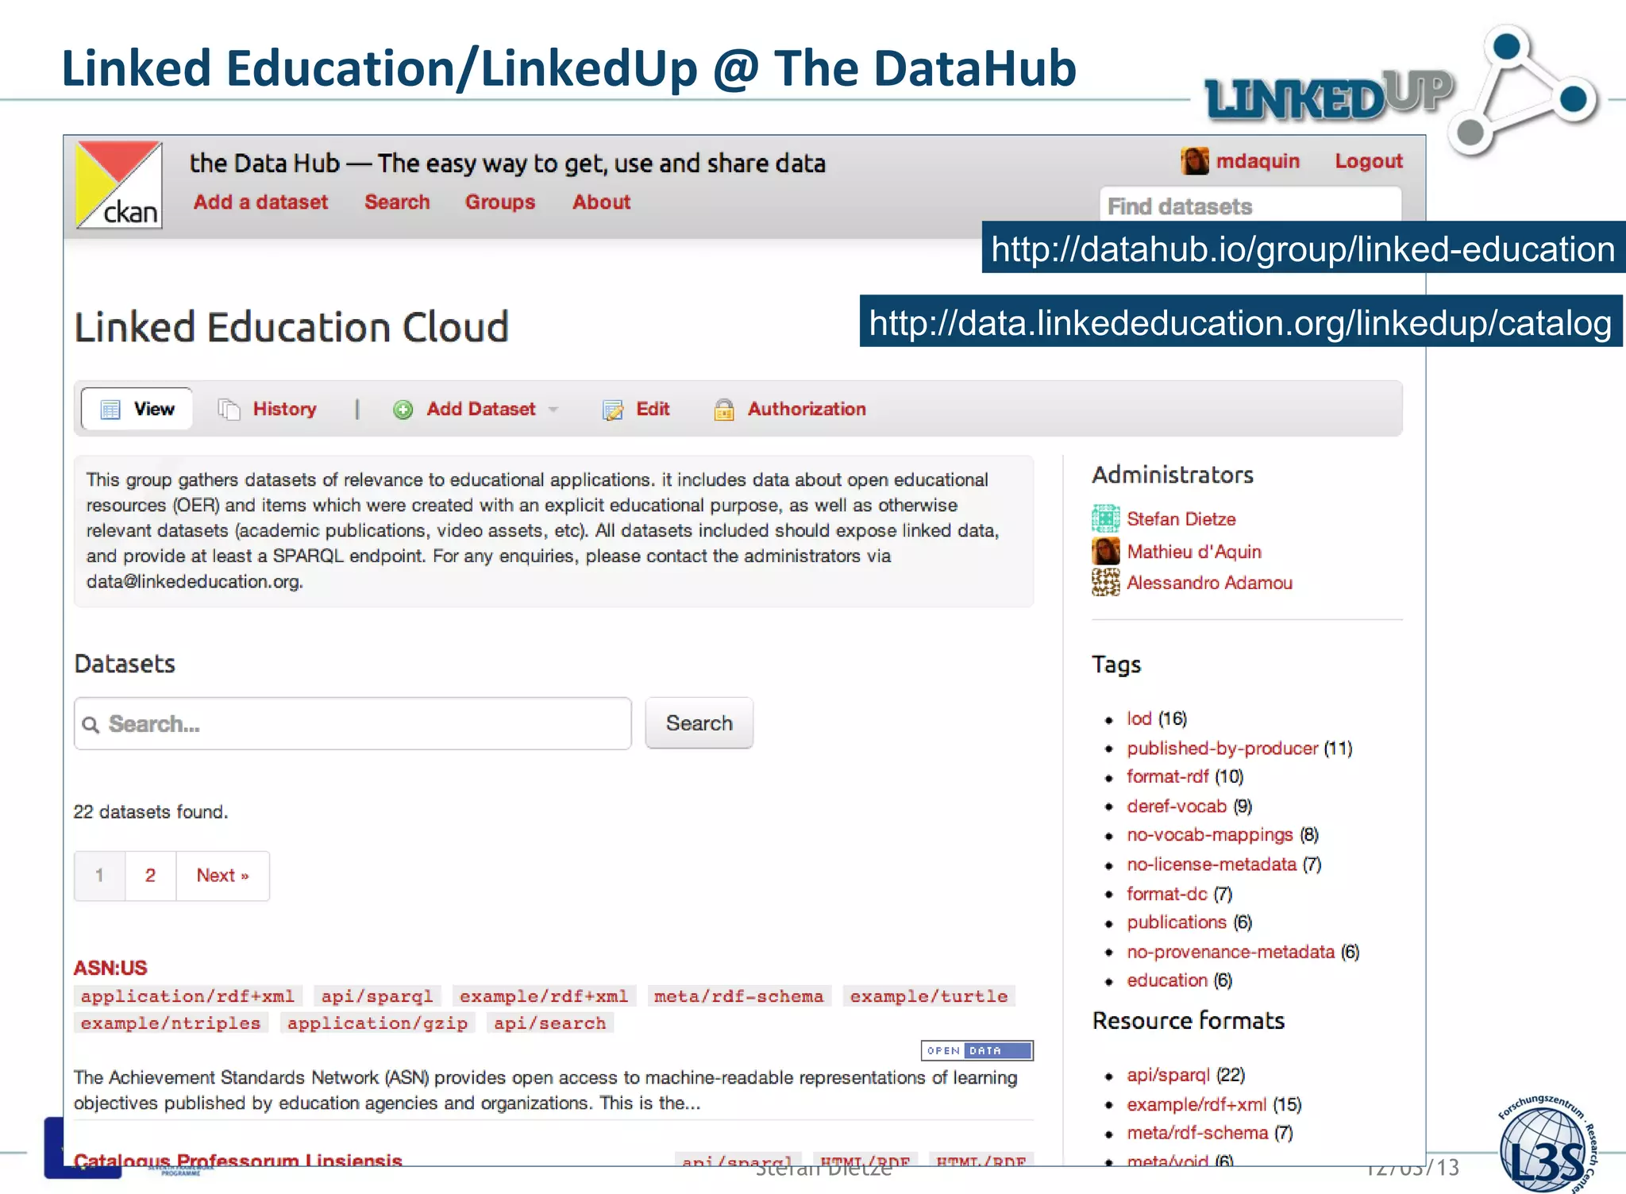1626x1194 pixels.
Task: Switch to the History tab
Action: pyautogui.click(x=268, y=409)
